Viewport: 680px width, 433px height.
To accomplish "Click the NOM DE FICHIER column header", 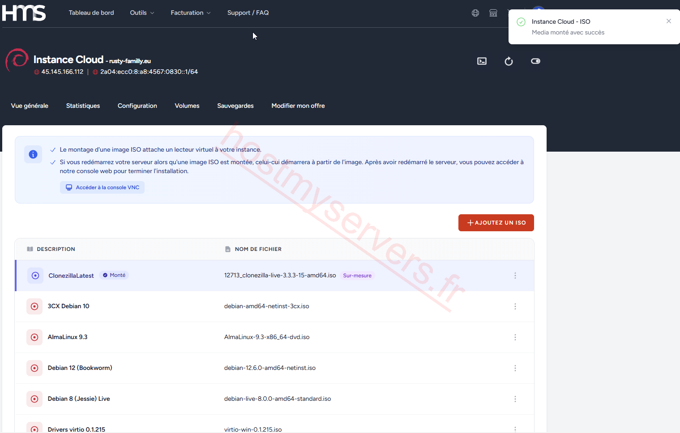I will tap(258, 249).
